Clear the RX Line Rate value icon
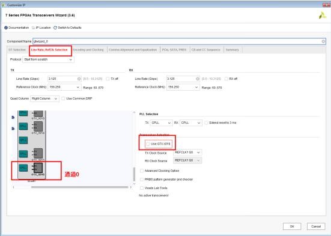The width and height of the screenshot is (331, 236). pyautogui.click(x=198, y=79)
